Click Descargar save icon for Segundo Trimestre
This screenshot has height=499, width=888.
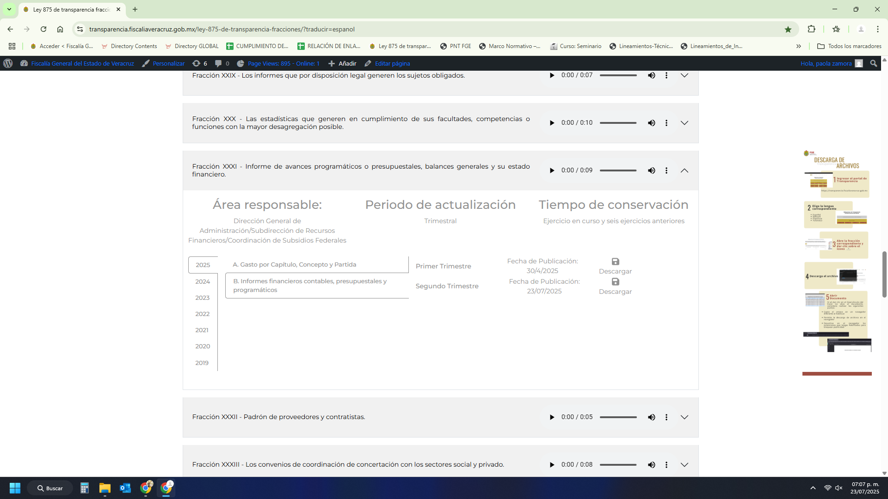point(615,282)
